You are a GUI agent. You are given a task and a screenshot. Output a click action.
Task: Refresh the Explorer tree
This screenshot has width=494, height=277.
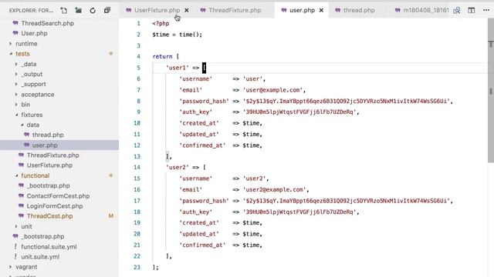(x=93, y=10)
